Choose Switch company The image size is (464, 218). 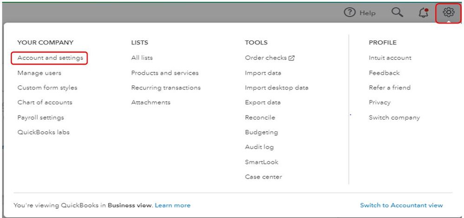[394, 117]
